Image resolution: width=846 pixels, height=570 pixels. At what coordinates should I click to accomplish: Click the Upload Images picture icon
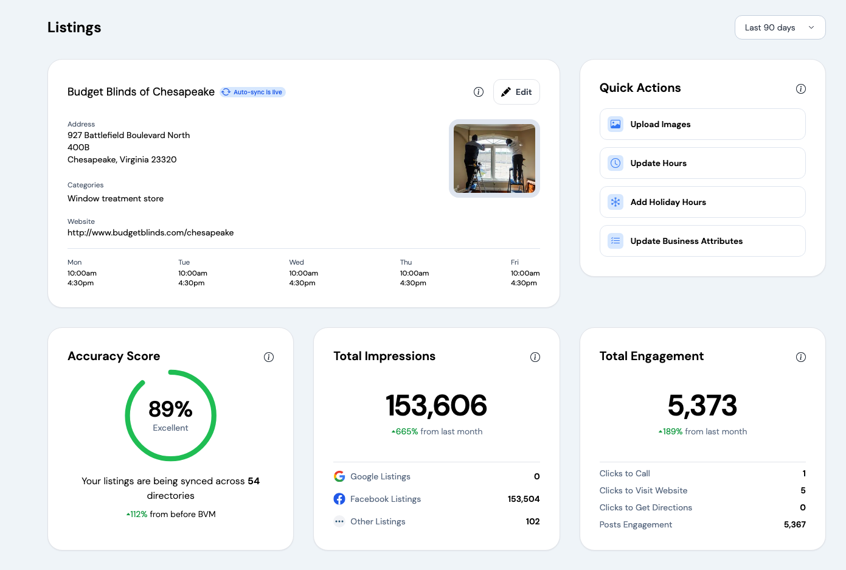[x=615, y=124]
